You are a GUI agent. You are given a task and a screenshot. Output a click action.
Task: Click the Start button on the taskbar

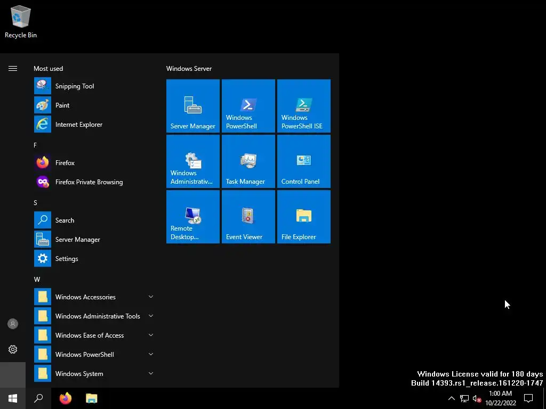[x=13, y=398]
